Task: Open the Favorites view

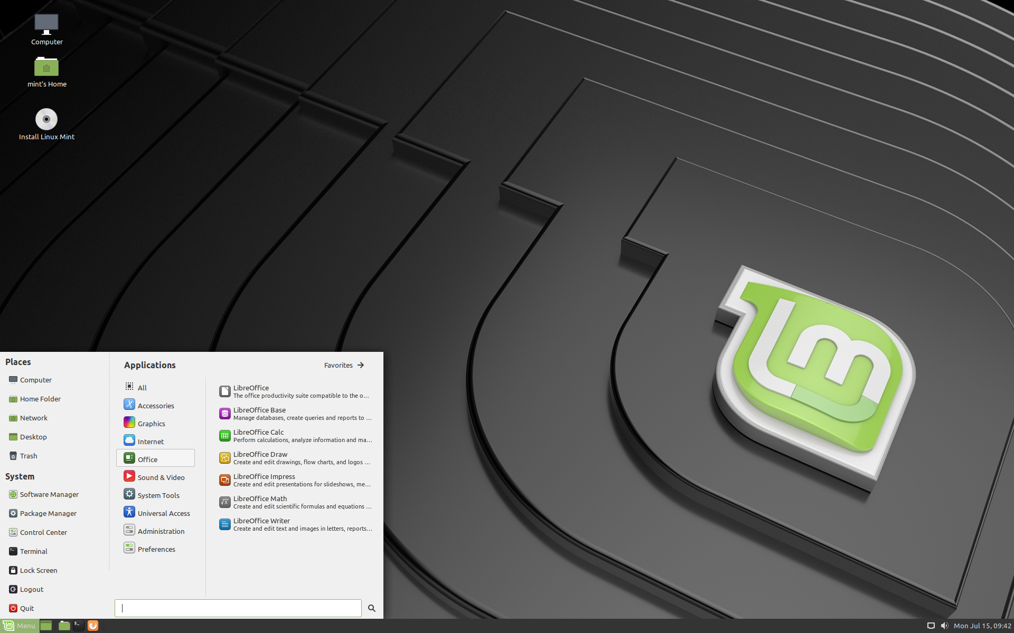Action: click(343, 365)
